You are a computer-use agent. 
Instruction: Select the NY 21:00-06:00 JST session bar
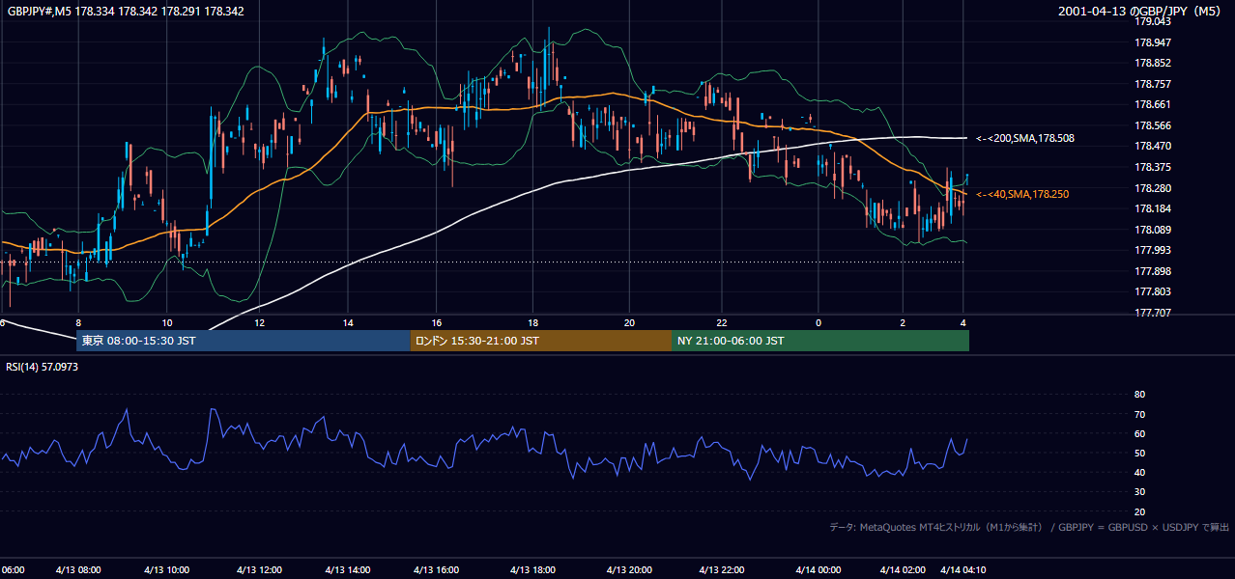tap(820, 341)
